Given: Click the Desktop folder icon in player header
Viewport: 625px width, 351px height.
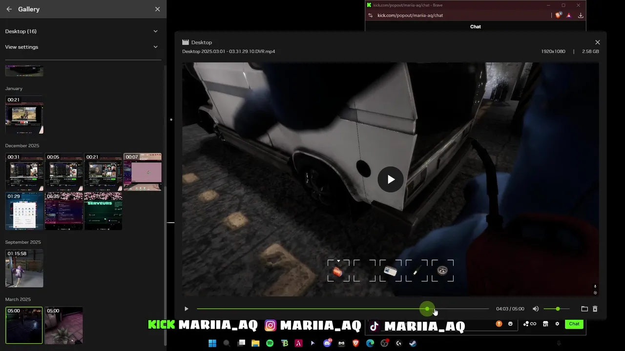Looking at the screenshot, I should pyautogui.click(x=186, y=42).
